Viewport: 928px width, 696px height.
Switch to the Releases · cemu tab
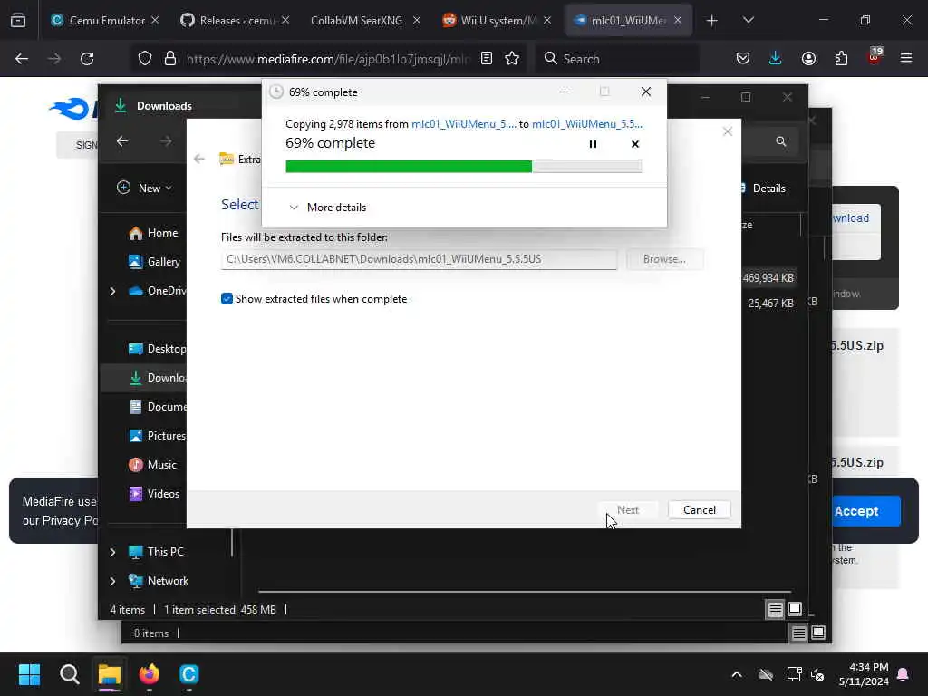pyautogui.click(x=236, y=21)
